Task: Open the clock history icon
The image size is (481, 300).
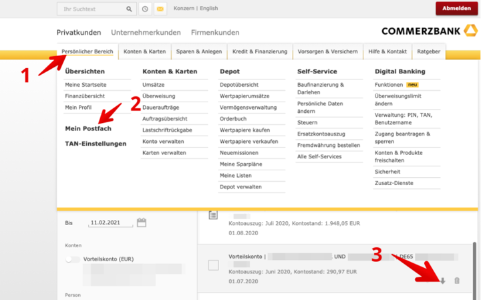Action: (x=145, y=9)
